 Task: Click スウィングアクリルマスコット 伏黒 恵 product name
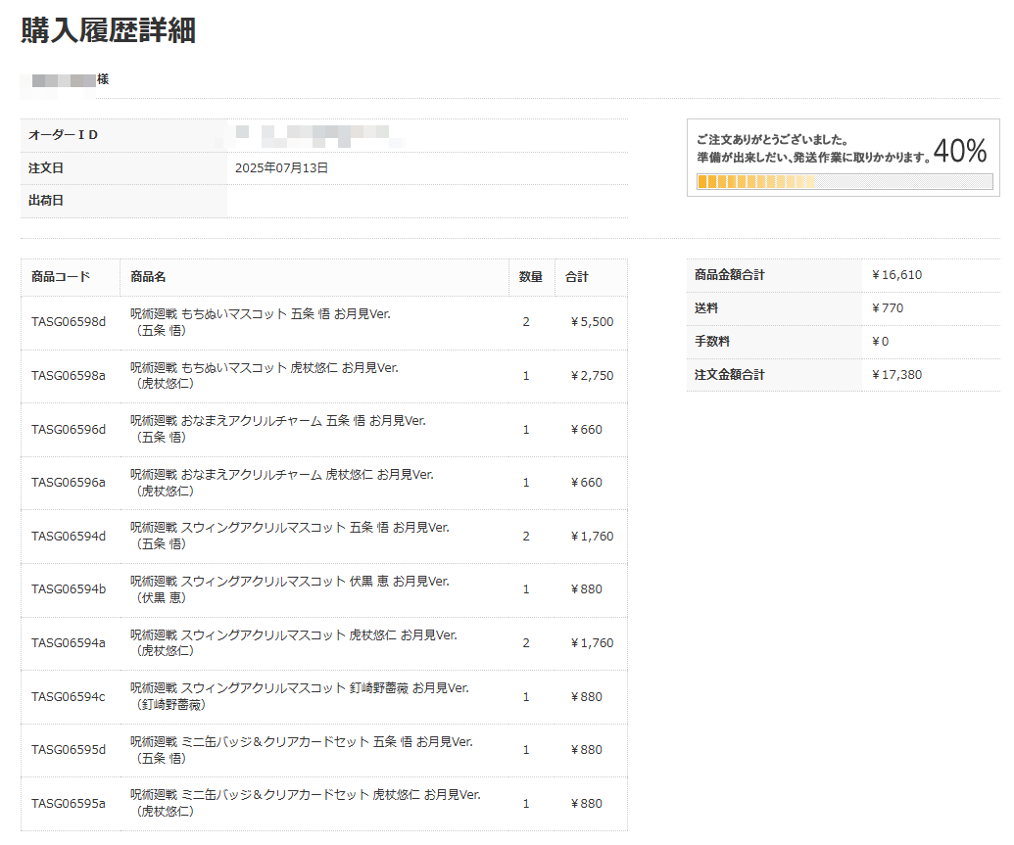(x=290, y=589)
